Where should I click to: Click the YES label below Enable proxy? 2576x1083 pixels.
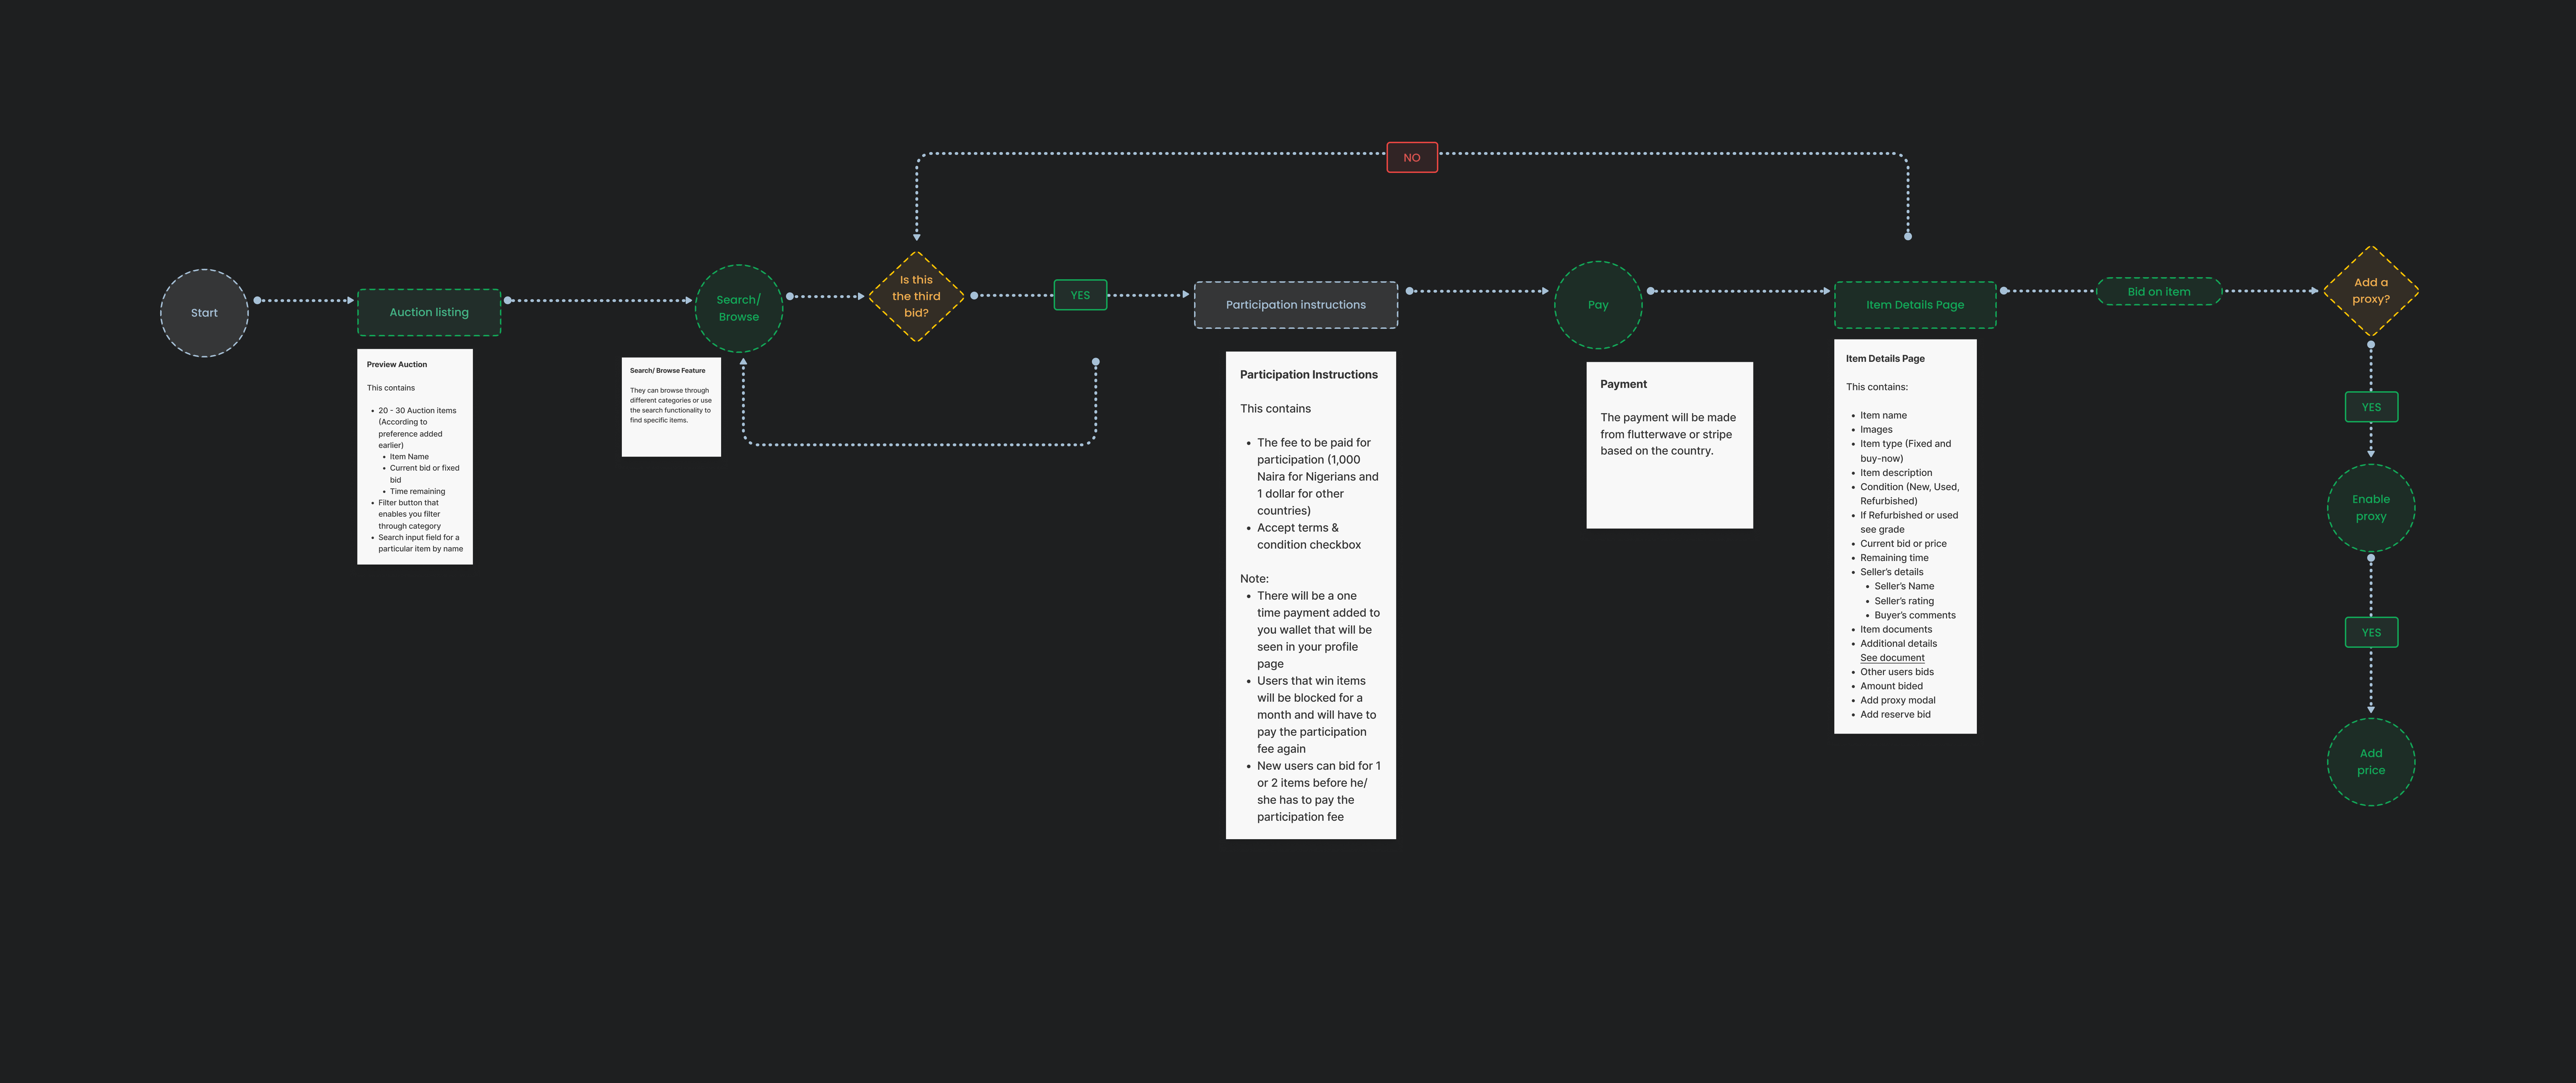click(2371, 632)
